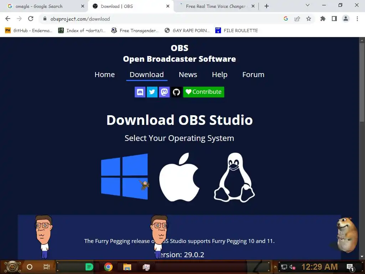Open the Chrome profile avatar
The height and width of the screenshot is (274, 365).
pos(346,19)
